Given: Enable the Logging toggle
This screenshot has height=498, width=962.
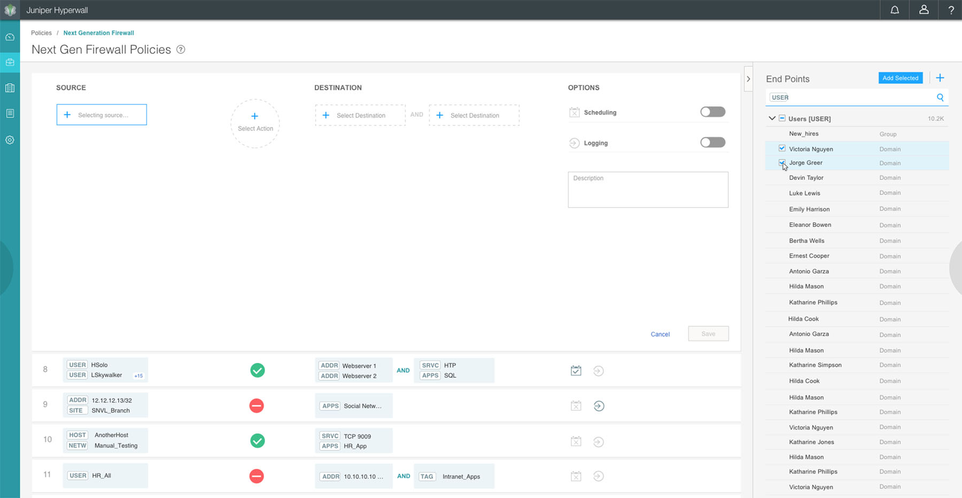Looking at the screenshot, I should click(713, 143).
